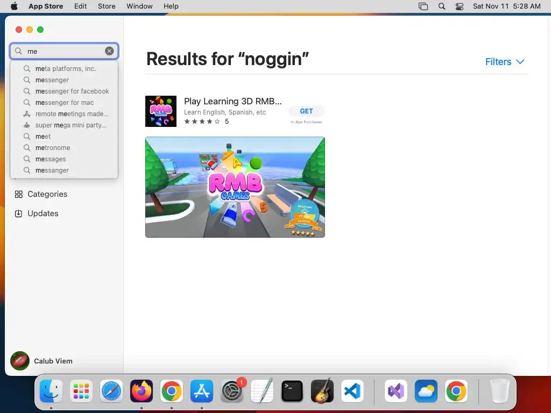Click the arcade joystick icon beside "super mega"
Image resolution: width=551 pixels, height=413 pixels.
(27, 125)
